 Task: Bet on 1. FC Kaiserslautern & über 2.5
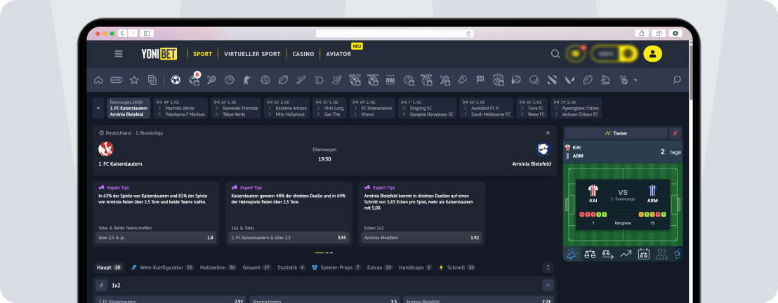pyautogui.click(x=289, y=238)
